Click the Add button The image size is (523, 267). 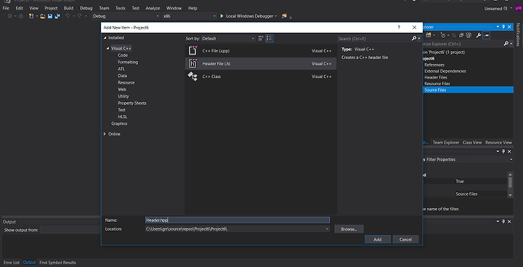tap(378, 239)
